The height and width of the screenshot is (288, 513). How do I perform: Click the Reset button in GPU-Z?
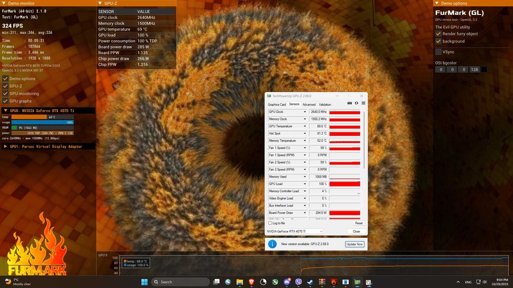pyautogui.click(x=359, y=223)
